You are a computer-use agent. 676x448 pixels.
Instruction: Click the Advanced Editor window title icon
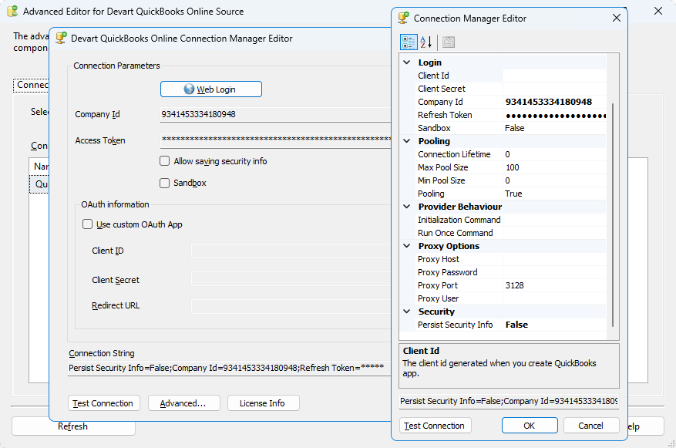tap(12, 12)
